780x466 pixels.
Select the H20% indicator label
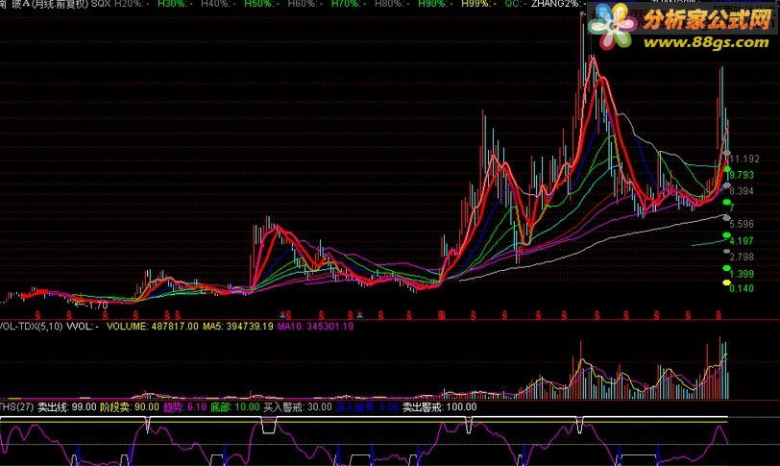(132, 4)
